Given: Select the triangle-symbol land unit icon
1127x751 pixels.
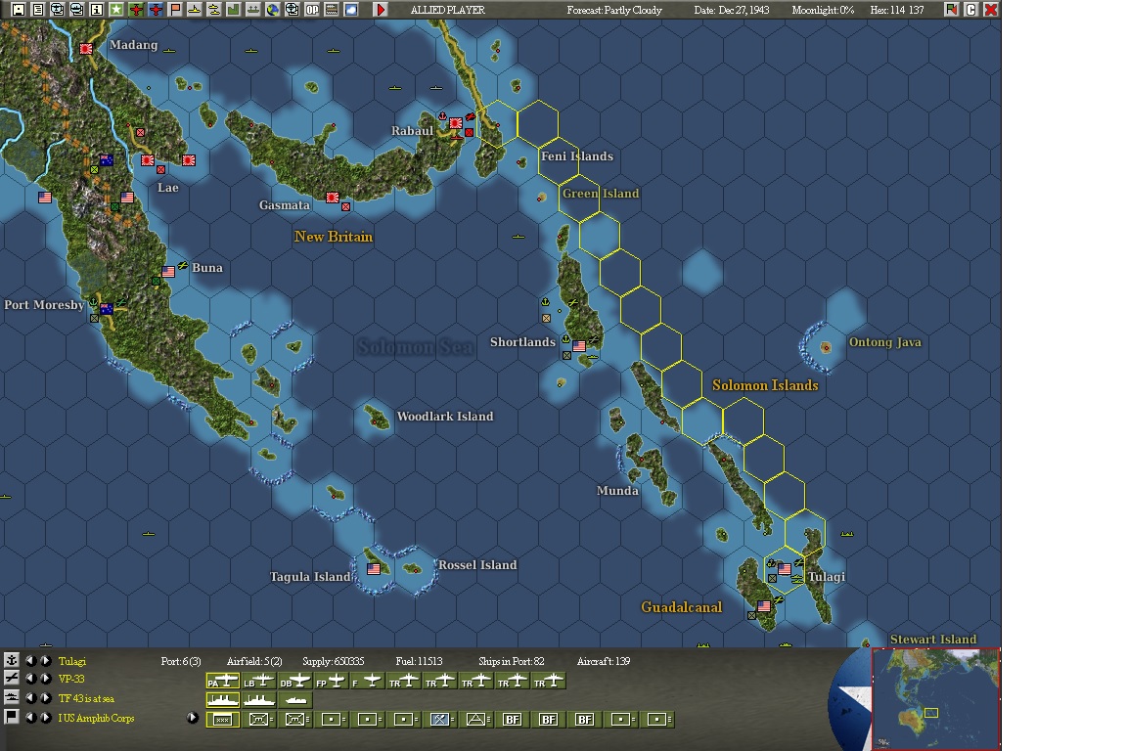Looking at the screenshot, I should 475,720.
